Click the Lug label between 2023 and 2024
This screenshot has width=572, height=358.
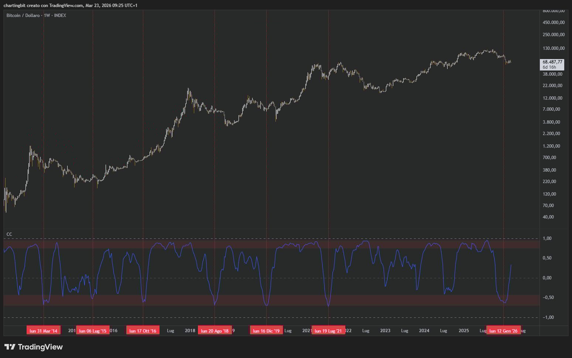click(x=405, y=331)
